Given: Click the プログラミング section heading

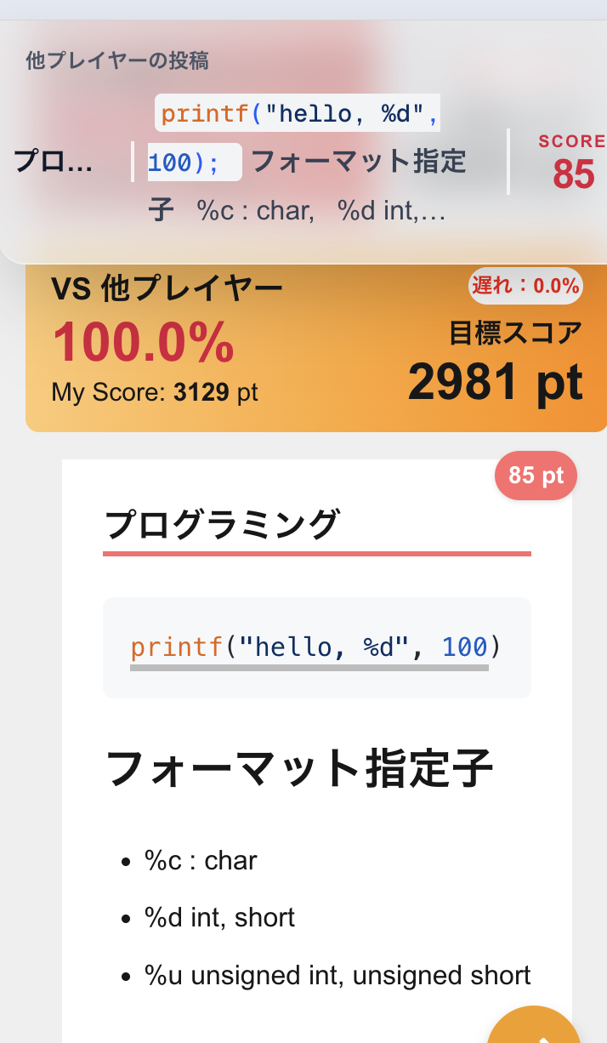Looking at the screenshot, I should tap(222, 524).
